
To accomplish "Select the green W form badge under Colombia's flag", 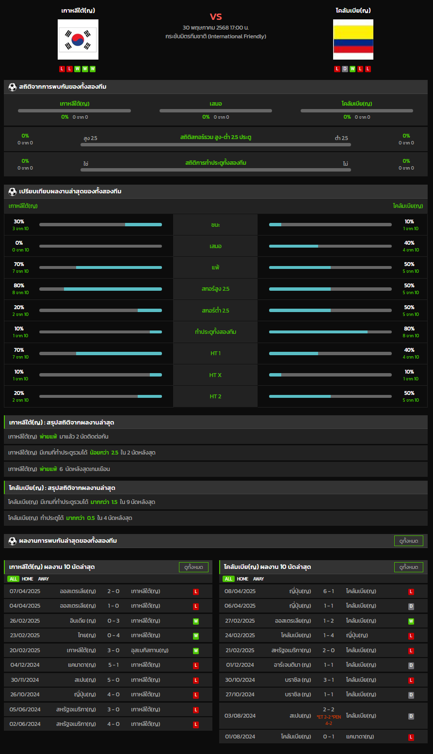I will point(353,69).
